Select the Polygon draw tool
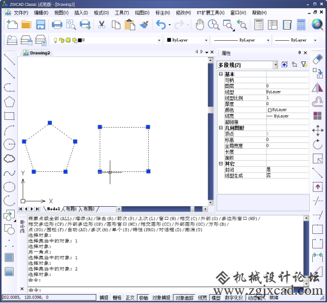 click(x=9, y=102)
